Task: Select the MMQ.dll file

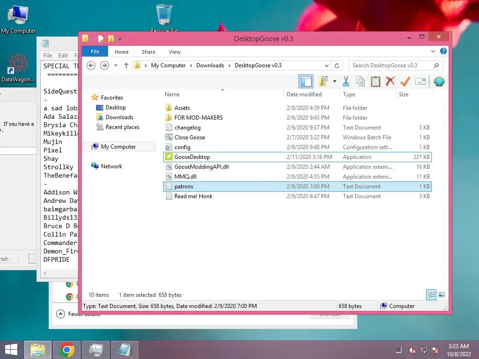Action: pyautogui.click(x=298, y=176)
